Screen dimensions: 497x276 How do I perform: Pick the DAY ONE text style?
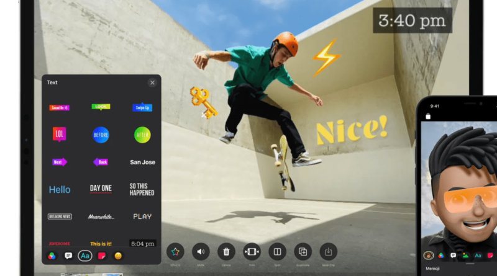click(x=101, y=189)
